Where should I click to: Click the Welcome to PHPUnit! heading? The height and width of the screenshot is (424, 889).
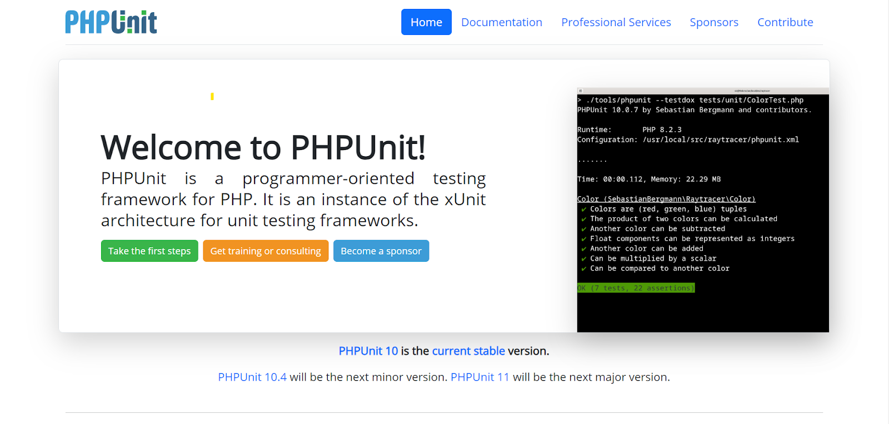[263, 147]
